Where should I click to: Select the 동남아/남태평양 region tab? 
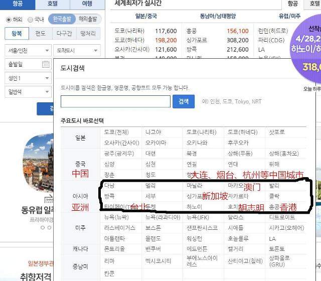tap(218, 16)
